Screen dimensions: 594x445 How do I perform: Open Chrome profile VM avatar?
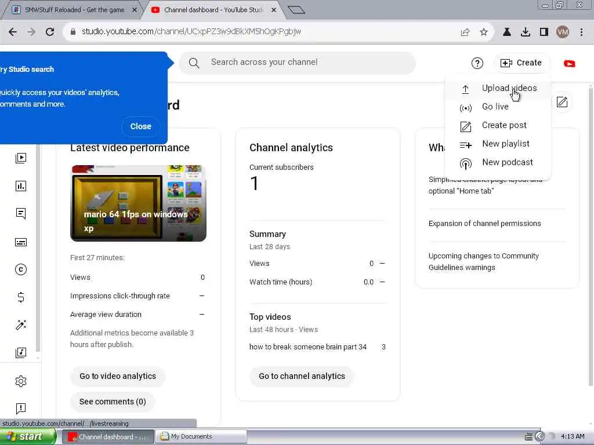[563, 32]
